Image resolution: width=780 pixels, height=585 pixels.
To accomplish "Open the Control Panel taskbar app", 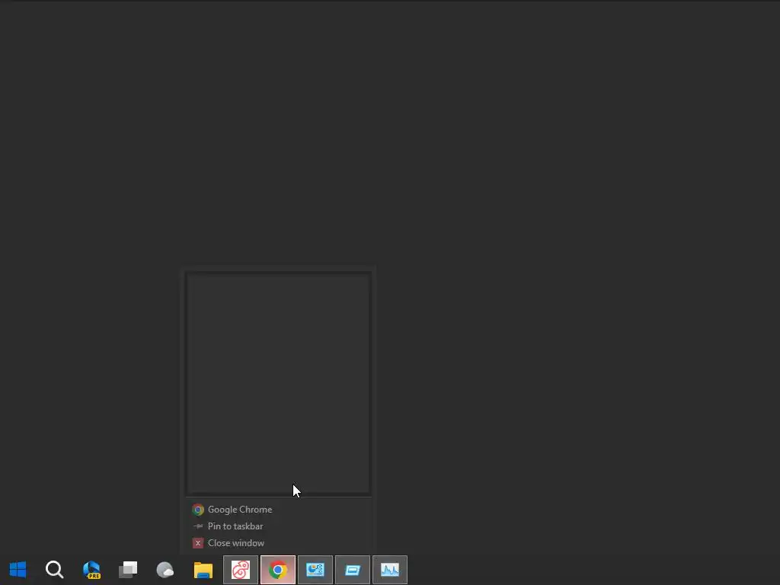I will click(315, 570).
